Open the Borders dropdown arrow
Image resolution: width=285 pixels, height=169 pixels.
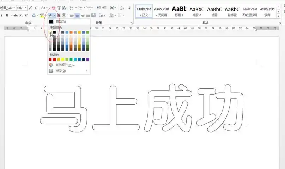point(123,15)
